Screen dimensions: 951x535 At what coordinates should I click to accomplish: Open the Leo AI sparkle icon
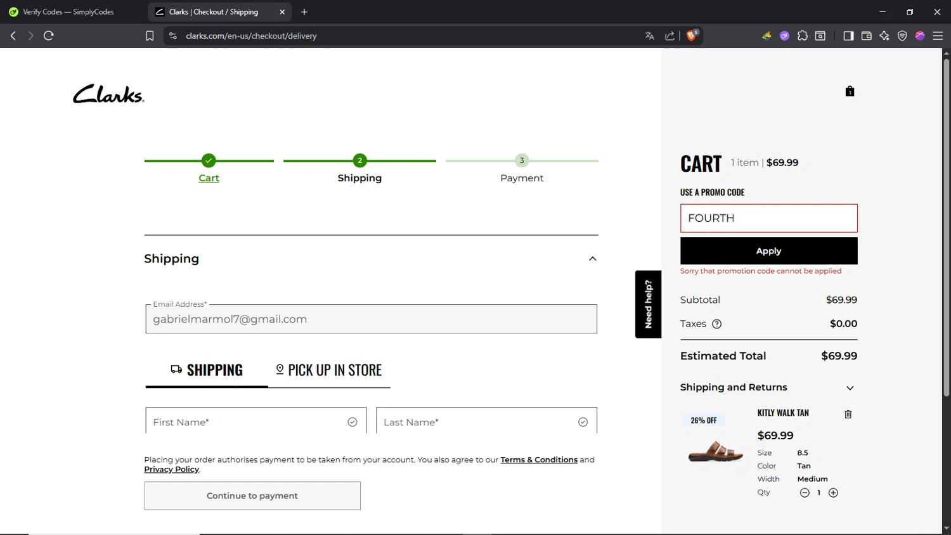(x=884, y=36)
